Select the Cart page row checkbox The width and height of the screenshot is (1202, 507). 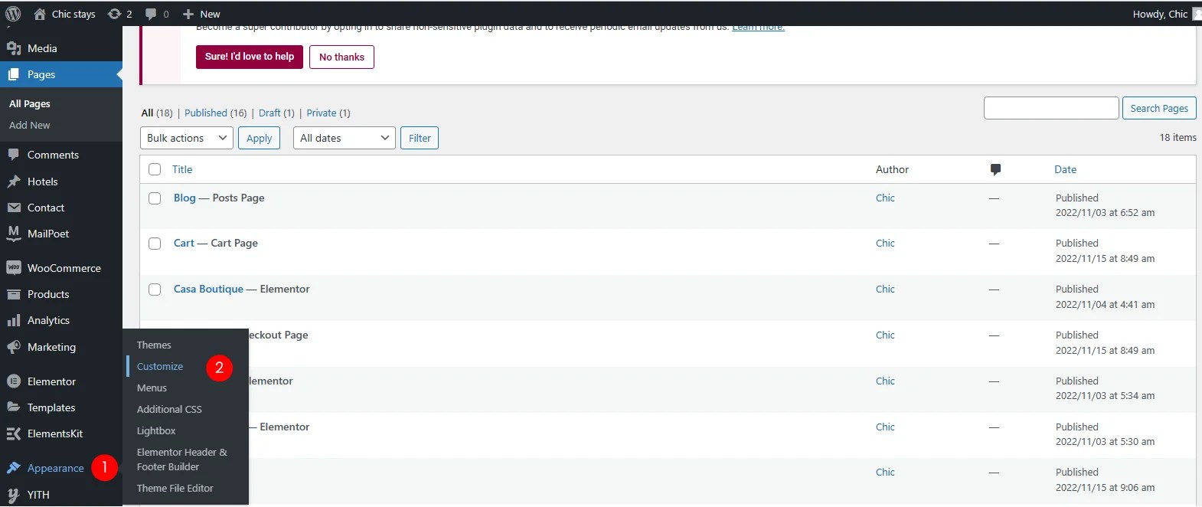[155, 244]
